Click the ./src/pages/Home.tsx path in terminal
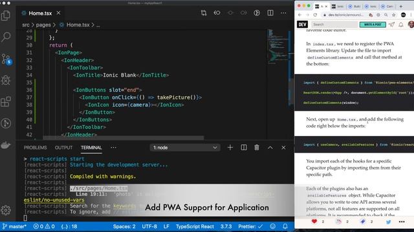Image resolution: width=414 pixels, height=232 pixels. [x=99, y=188]
